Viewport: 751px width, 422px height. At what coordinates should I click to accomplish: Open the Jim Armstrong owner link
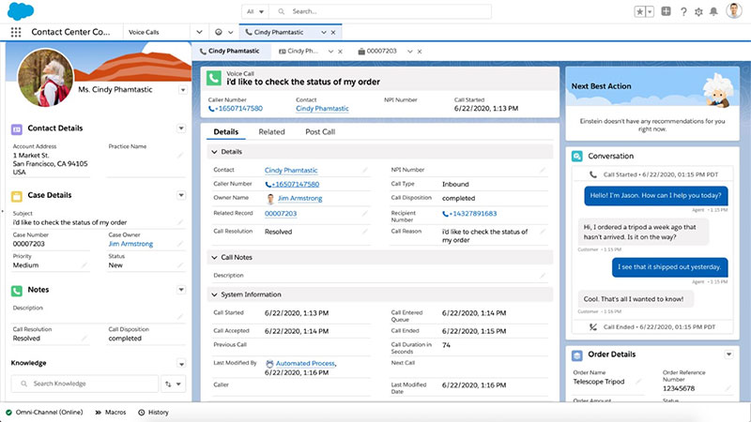(300, 199)
